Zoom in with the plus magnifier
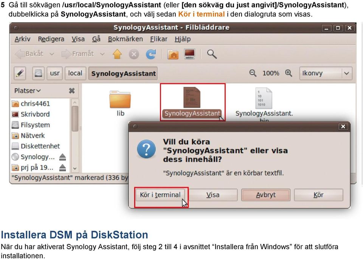 (x=289, y=73)
